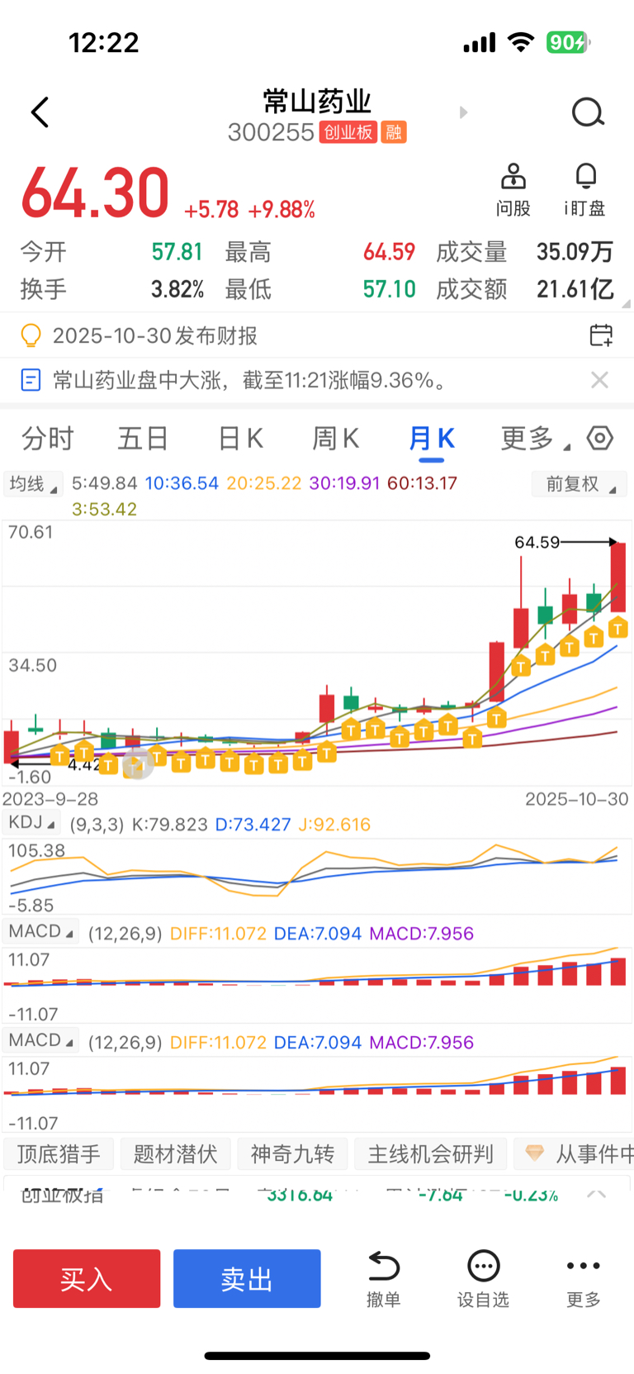Open 神奇九转 tool

(x=292, y=1153)
